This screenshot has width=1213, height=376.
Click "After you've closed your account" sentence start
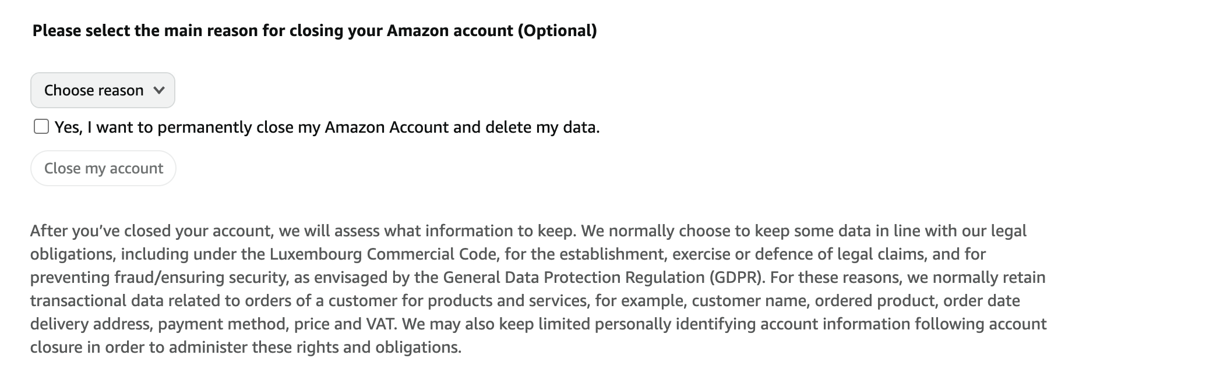coord(151,231)
